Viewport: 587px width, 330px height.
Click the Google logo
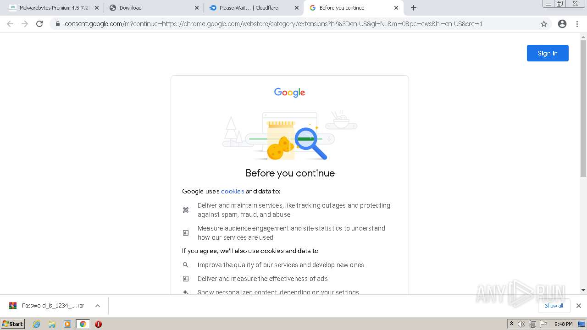tap(289, 93)
